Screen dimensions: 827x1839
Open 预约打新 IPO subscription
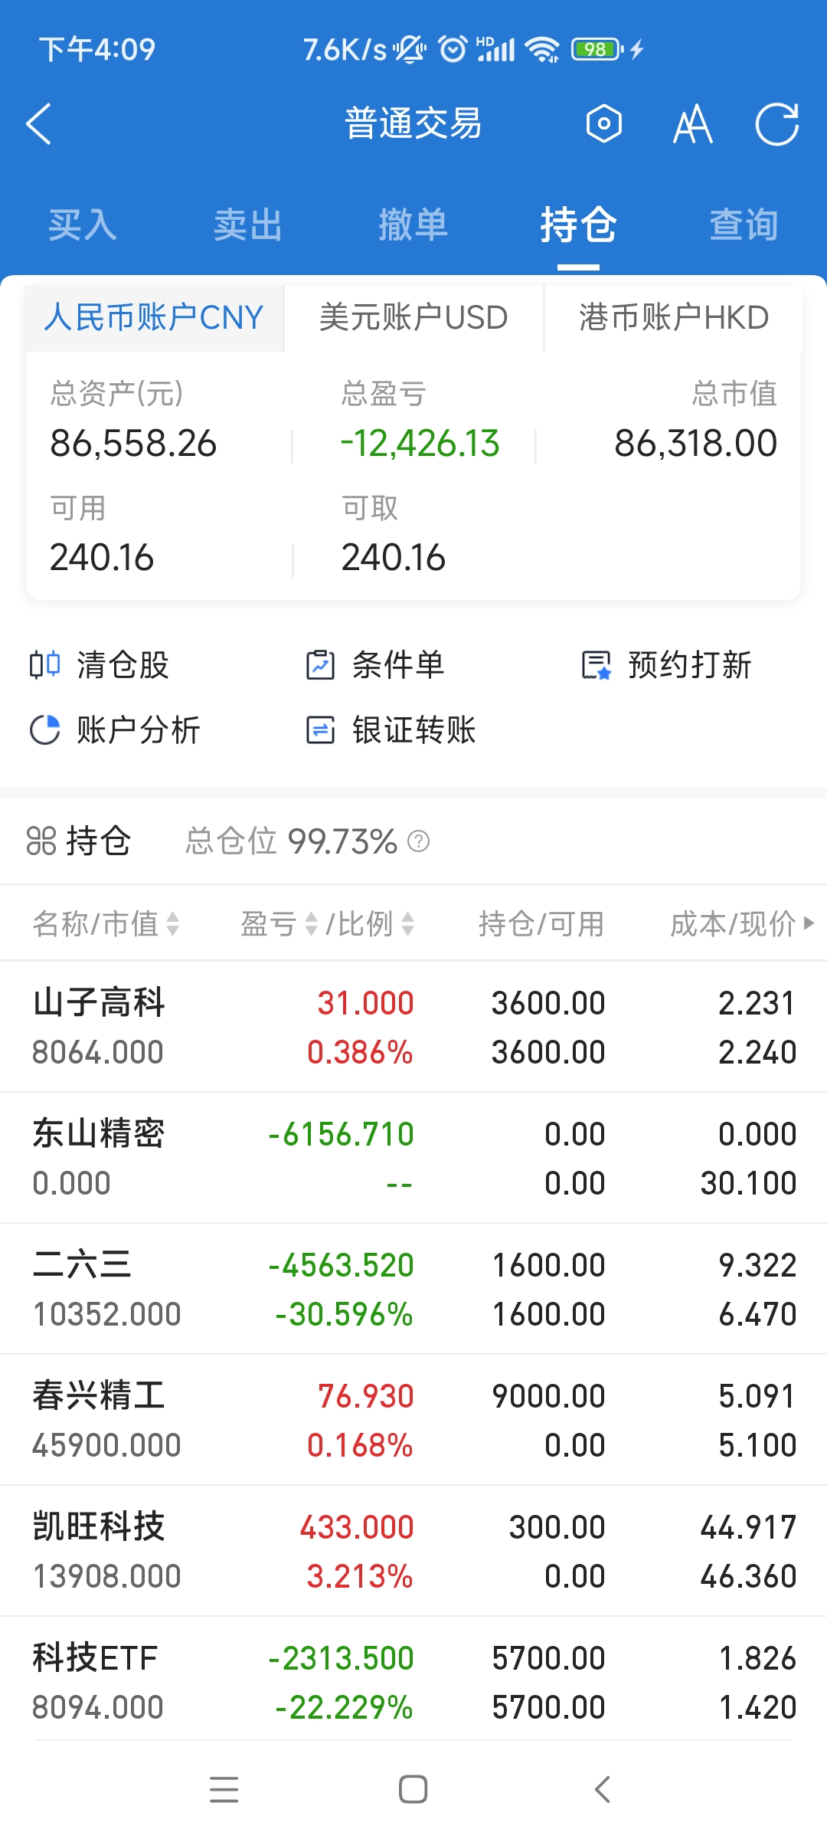[x=666, y=665]
